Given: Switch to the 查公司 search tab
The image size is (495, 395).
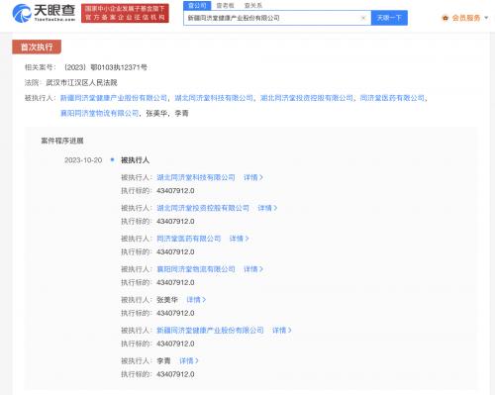Looking at the screenshot, I should tap(197, 6).
